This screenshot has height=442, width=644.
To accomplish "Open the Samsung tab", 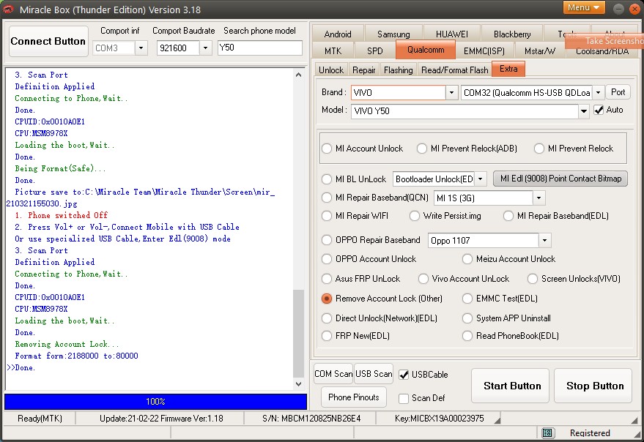I will click(393, 34).
